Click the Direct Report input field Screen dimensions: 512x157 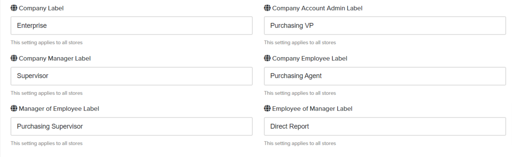[x=385, y=126]
